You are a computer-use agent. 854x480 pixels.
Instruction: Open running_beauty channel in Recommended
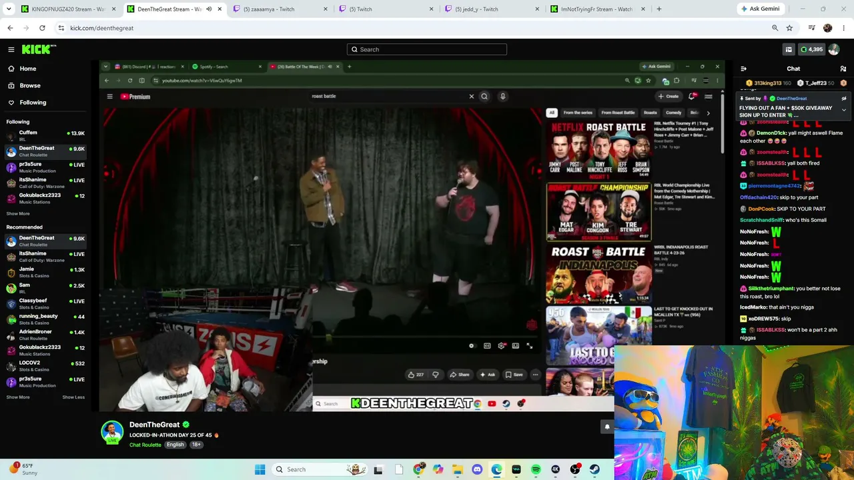[45, 319]
